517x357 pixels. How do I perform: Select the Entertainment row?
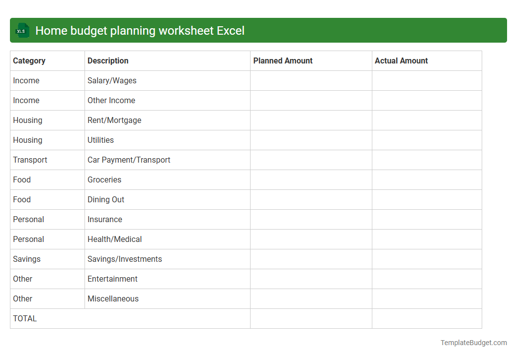112,279
